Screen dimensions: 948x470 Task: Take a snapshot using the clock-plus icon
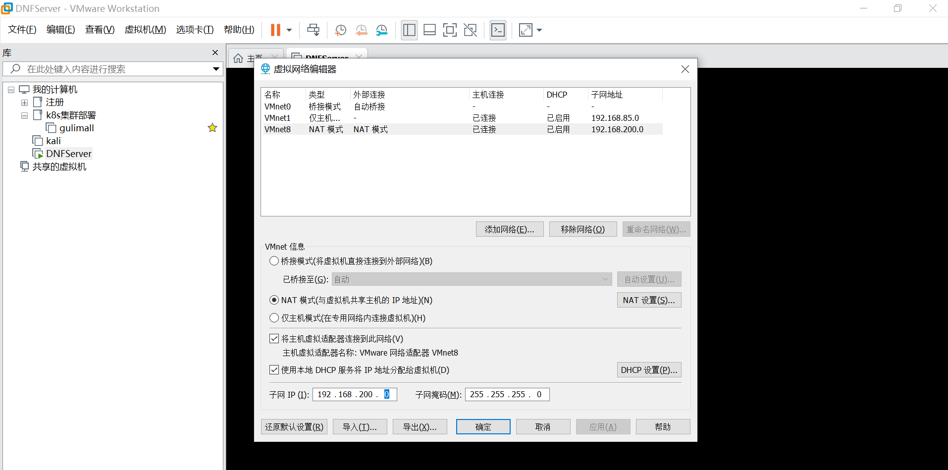coord(340,30)
